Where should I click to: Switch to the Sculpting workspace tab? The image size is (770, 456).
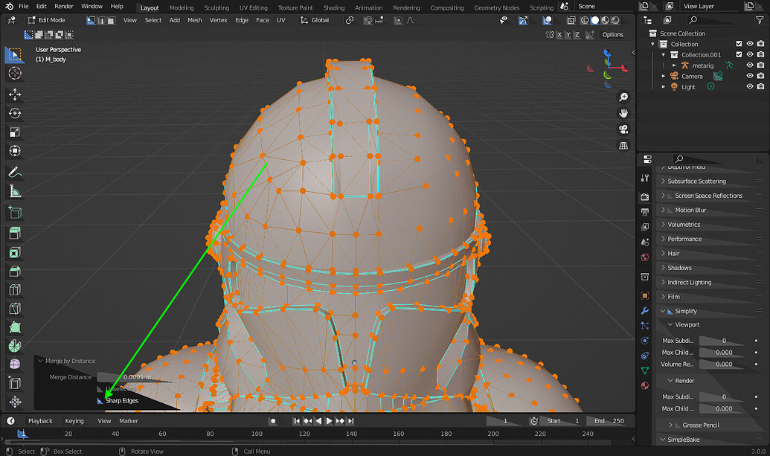[x=216, y=7]
